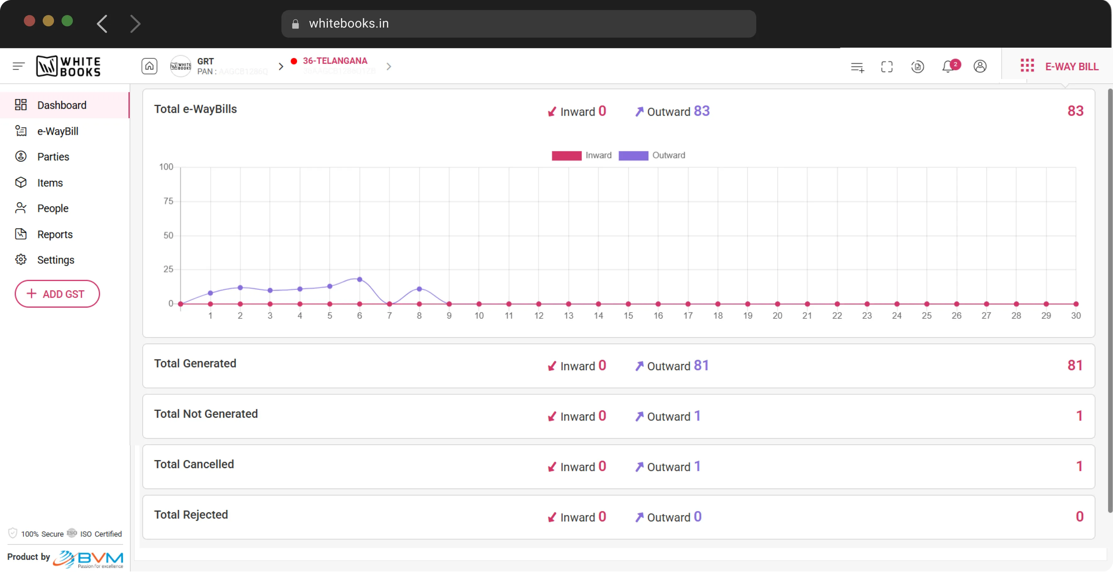The width and height of the screenshot is (1113, 572).
Task: Click Total Rejected Outward 0 count
Action: pyautogui.click(x=698, y=517)
